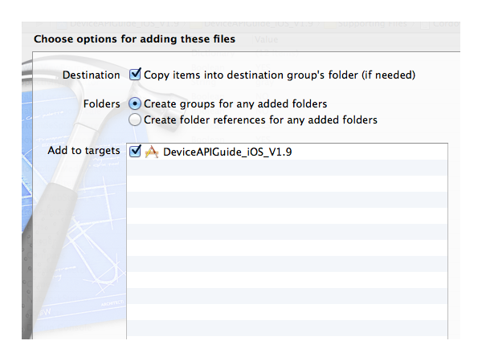Click the DeviceAPIGuide_iOS_V1.9 app target icon
The height and width of the screenshot is (361, 482).
point(151,152)
